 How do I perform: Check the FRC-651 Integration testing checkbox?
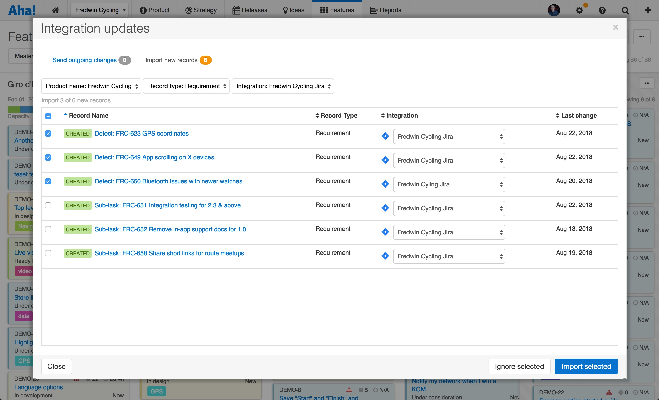[48, 205]
